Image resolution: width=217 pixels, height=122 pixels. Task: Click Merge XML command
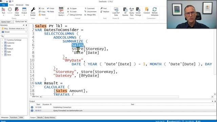(x=90, y=15)
